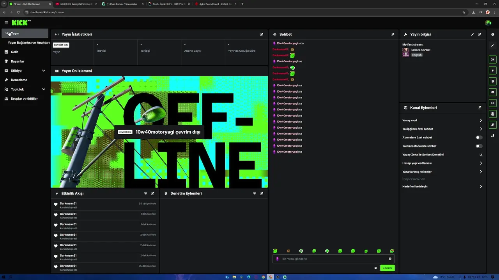
Task: Click the info icon in right sidebar
Action: click(x=493, y=34)
